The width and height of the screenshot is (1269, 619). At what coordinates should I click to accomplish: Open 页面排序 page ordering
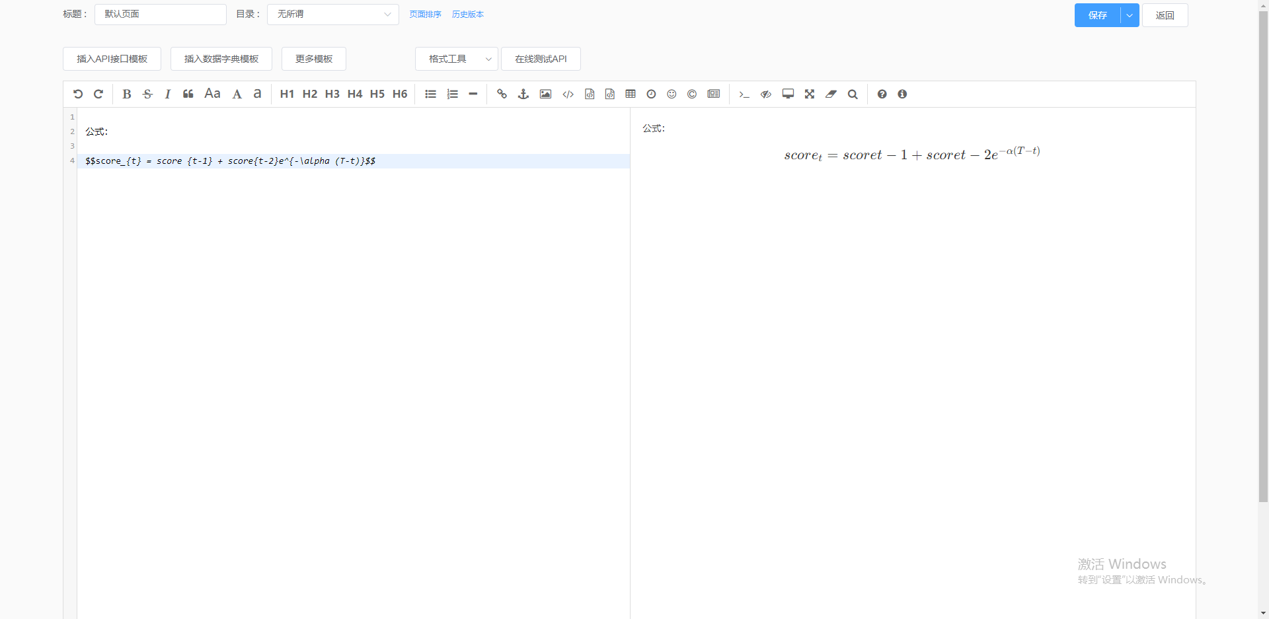click(x=425, y=14)
